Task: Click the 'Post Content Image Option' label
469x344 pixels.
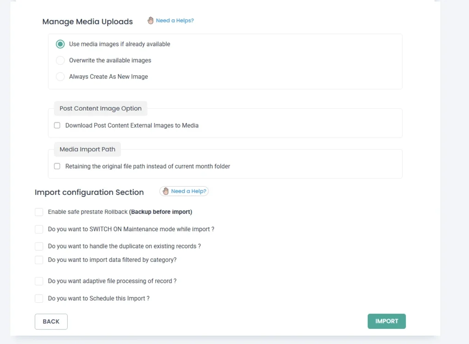Action: click(100, 109)
